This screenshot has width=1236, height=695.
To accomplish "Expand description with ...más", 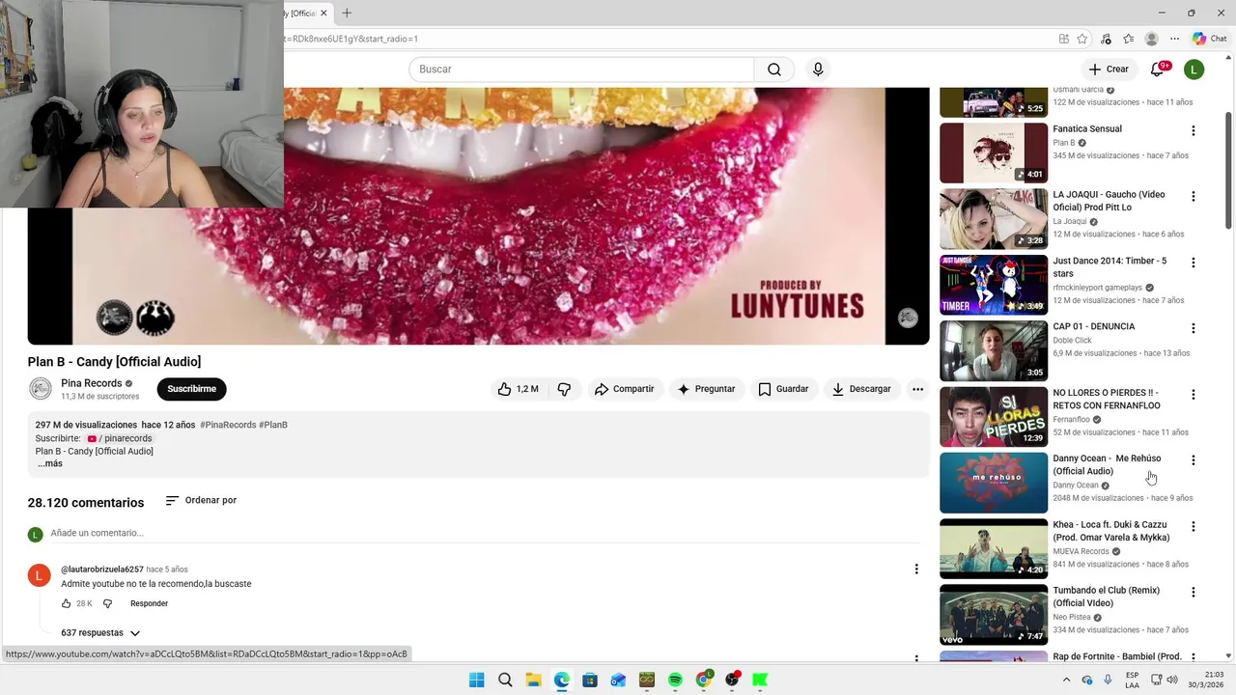I will click(50, 463).
